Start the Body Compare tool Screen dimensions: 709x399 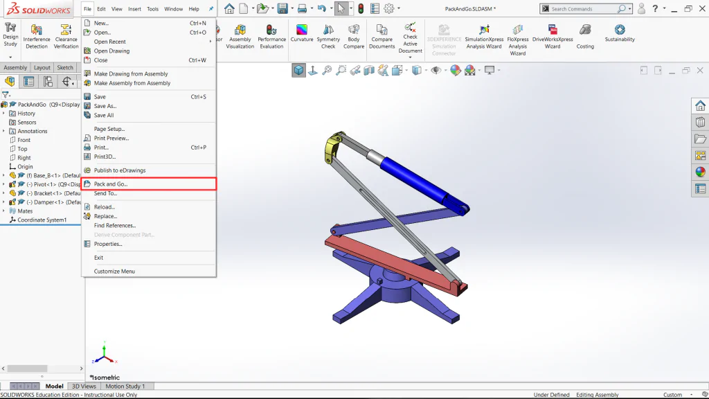[354, 36]
